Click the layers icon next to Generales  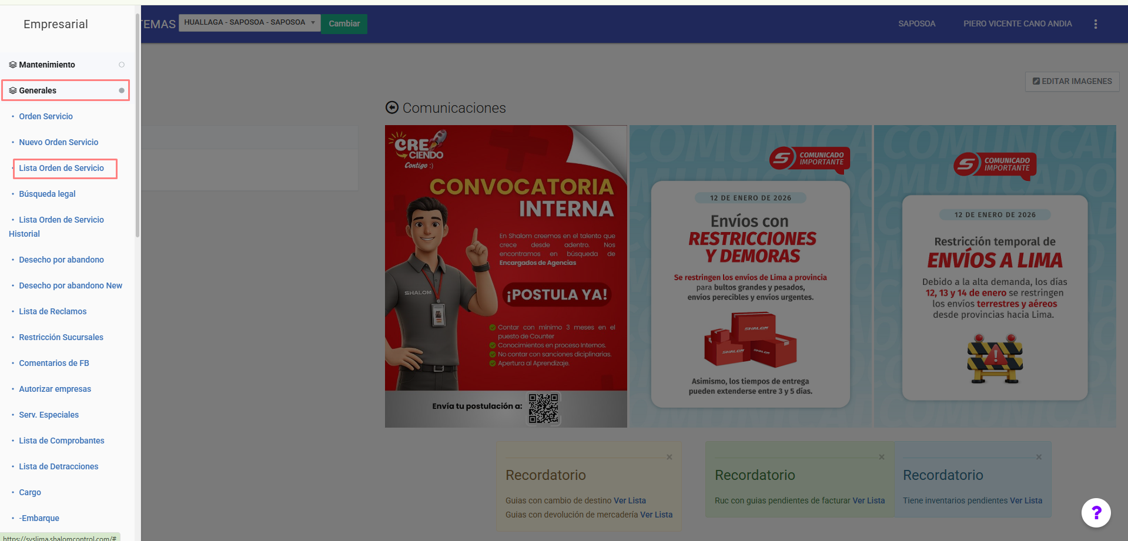coord(12,90)
